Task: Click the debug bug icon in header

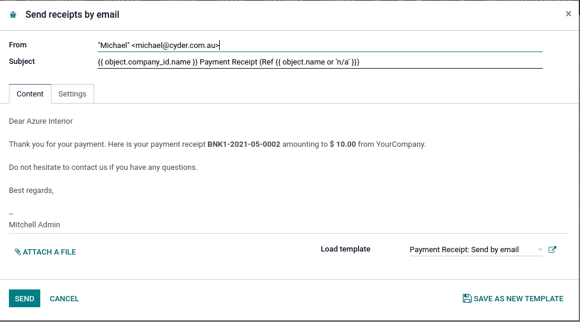Action: pyautogui.click(x=13, y=15)
